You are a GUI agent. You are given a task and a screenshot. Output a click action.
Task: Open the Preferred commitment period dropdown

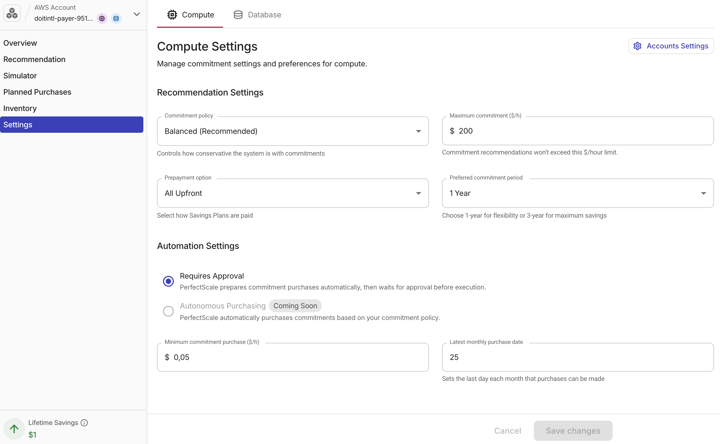coord(578,193)
